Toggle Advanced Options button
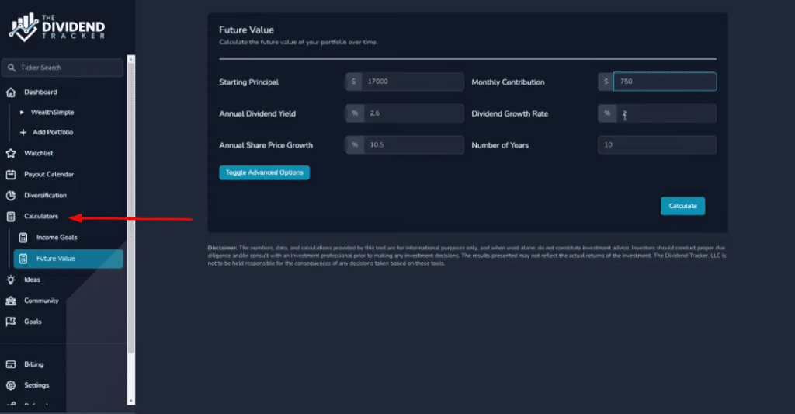Image resolution: width=795 pixels, height=414 pixels. pyautogui.click(x=264, y=172)
